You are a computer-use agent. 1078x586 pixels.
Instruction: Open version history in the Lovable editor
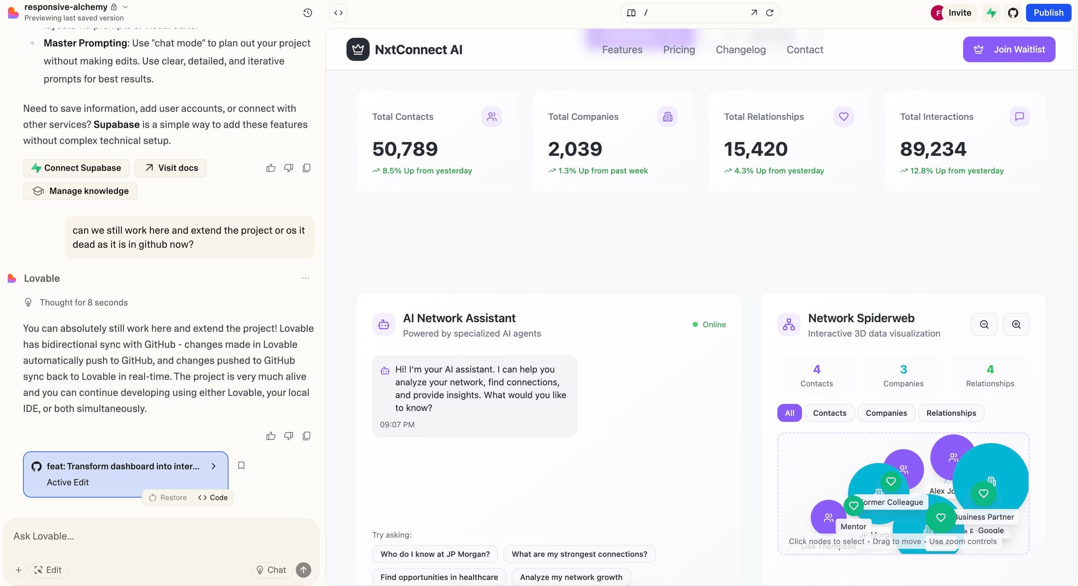pyautogui.click(x=307, y=12)
